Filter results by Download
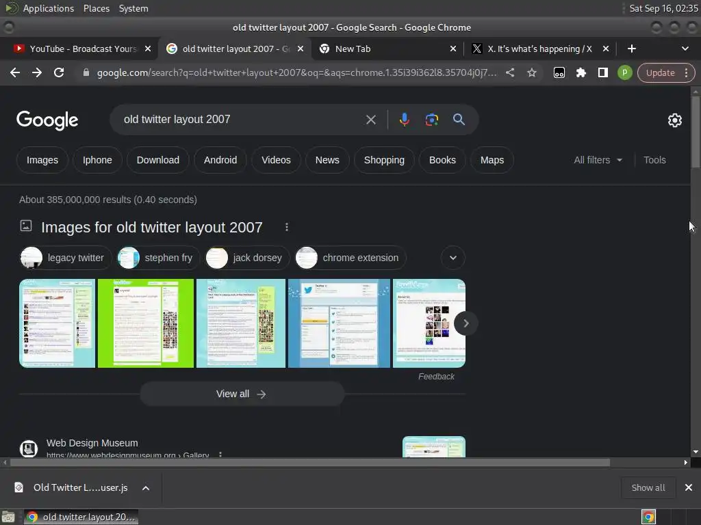This screenshot has width=701, height=525. (158, 160)
